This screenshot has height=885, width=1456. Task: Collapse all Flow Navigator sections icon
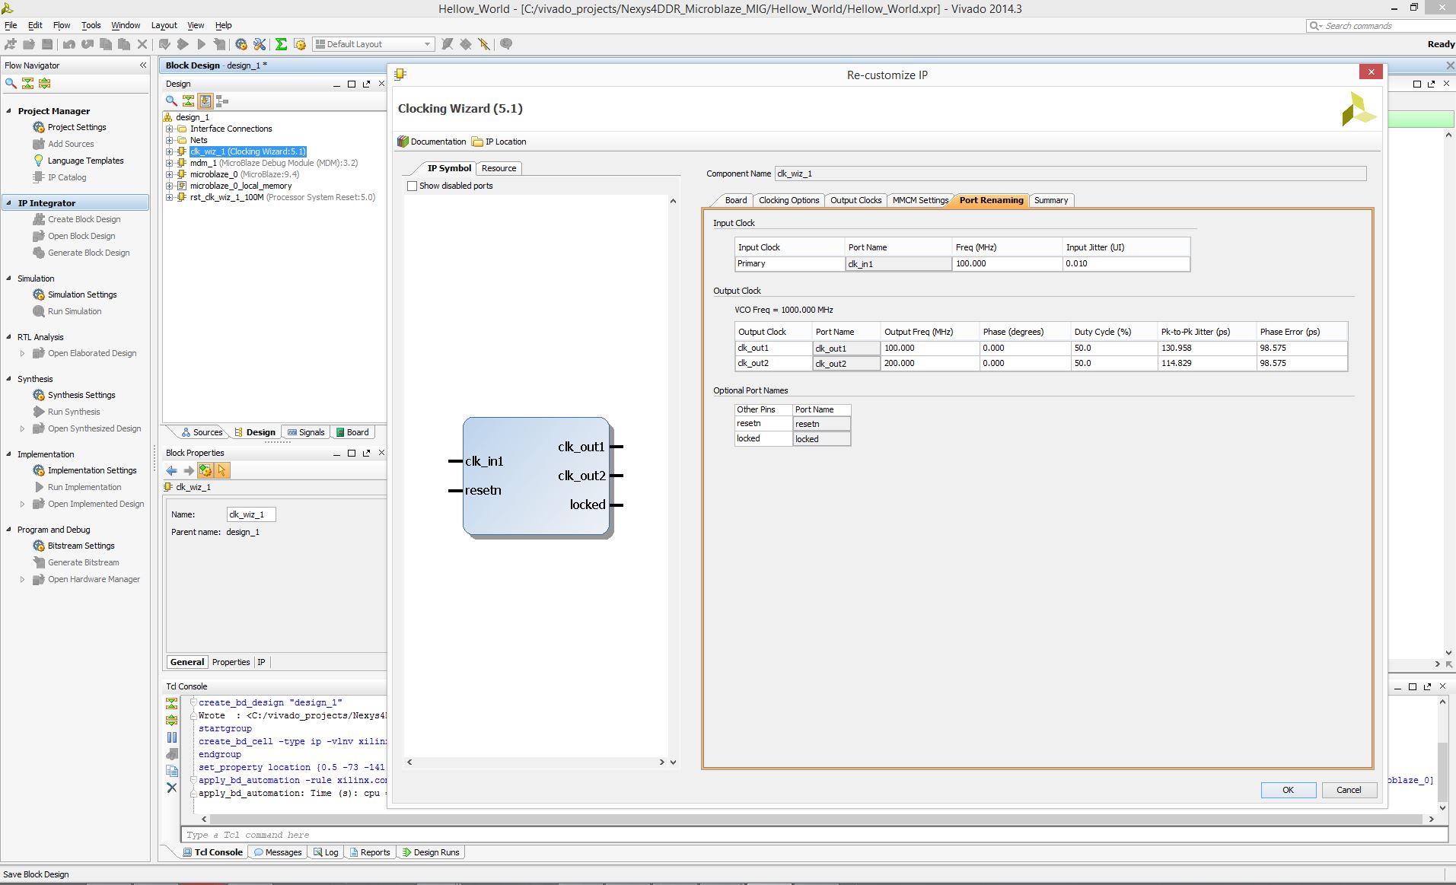pos(28,83)
